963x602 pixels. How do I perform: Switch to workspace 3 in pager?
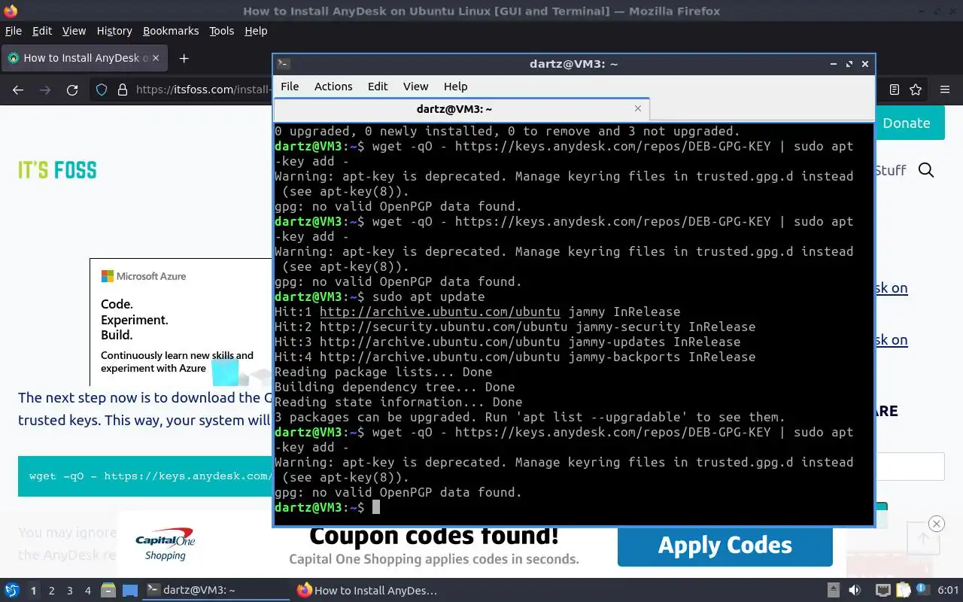70,591
